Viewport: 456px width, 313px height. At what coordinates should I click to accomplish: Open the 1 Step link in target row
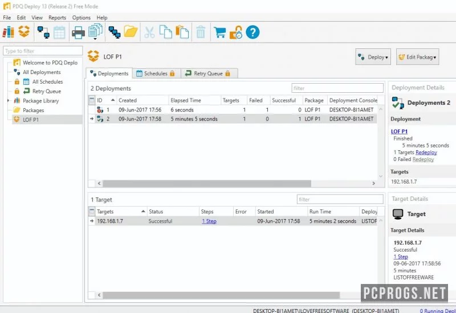click(209, 221)
